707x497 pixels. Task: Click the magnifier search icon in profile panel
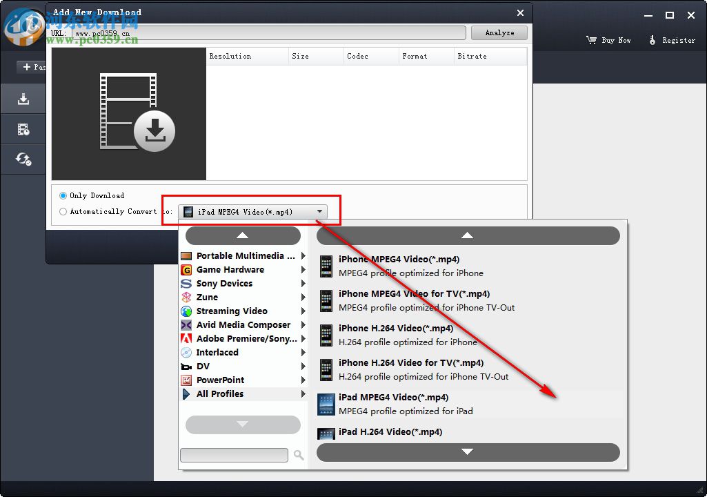tap(297, 455)
